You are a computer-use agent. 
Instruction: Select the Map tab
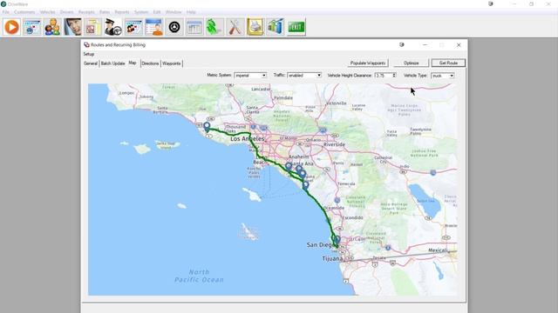pos(133,63)
